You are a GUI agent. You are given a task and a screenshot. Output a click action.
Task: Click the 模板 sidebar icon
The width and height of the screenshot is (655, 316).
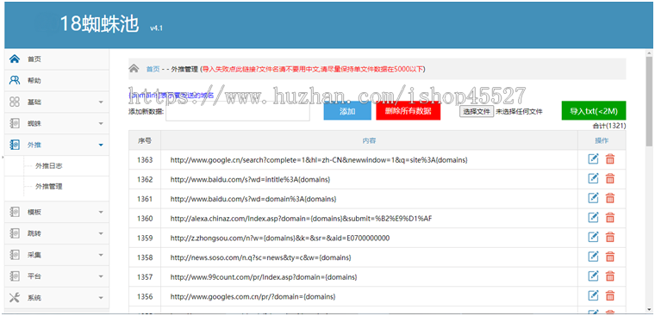(15, 212)
